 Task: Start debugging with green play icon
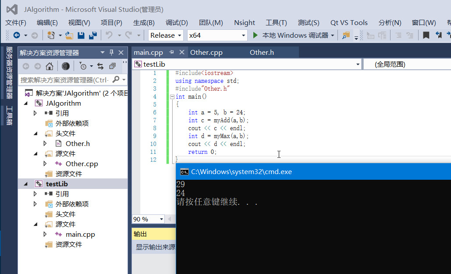pyautogui.click(x=255, y=35)
